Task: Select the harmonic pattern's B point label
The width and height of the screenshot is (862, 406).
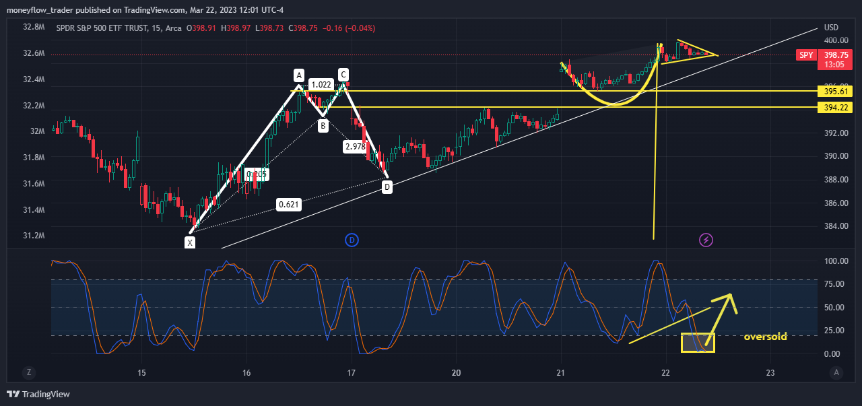Action: click(323, 125)
